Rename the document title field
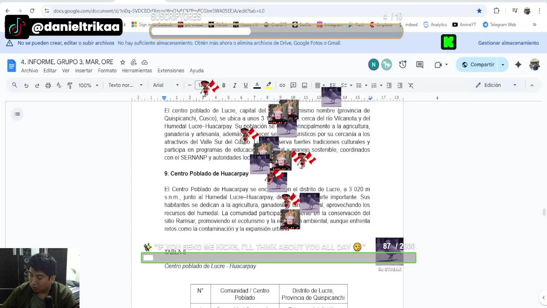The image size is (547, 308). pos(67,62)
